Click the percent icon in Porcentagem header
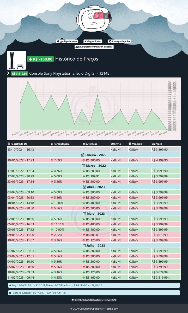 (52, 144)
